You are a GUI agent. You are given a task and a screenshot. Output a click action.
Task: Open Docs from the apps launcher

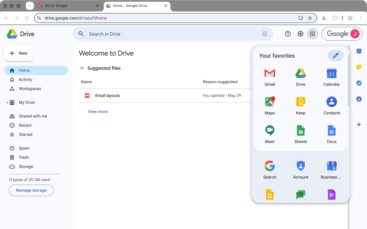332,135
